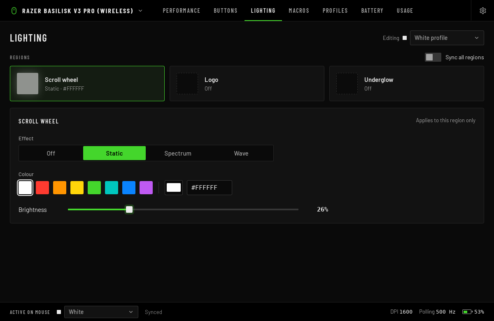Image resolution: width=494 pixels, height=321 pixels.
Task: Click the mouse device icon
Action: pos(14,11)
